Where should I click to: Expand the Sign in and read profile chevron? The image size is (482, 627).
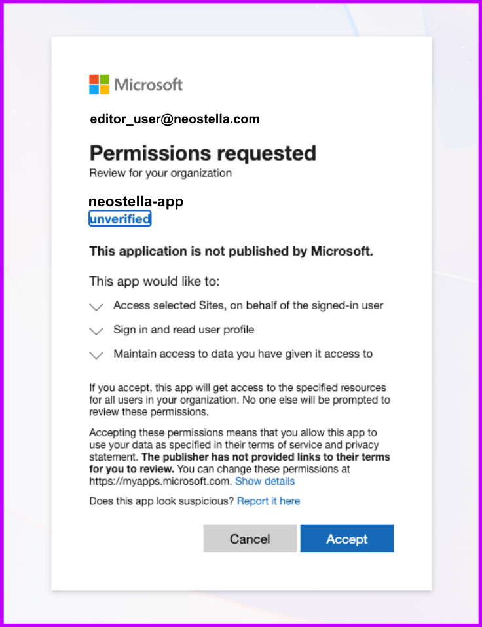pyautogui.click(x=96, y=331)
